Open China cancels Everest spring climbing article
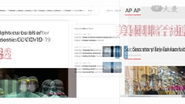The height and width of the screenshot is (104, 185). click(89, 69)
